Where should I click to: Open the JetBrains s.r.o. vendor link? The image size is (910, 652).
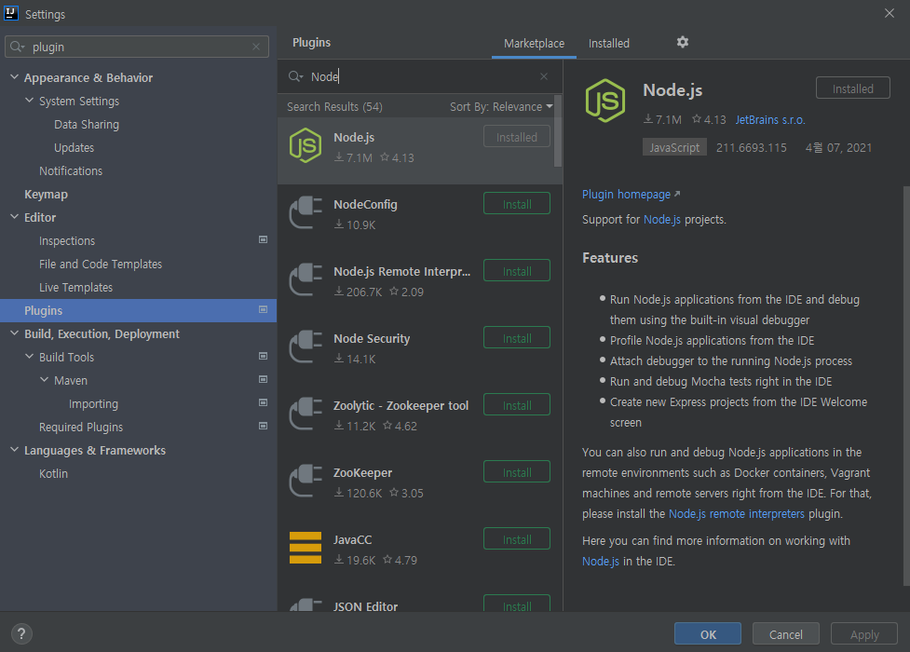click(x=770, y=119)
